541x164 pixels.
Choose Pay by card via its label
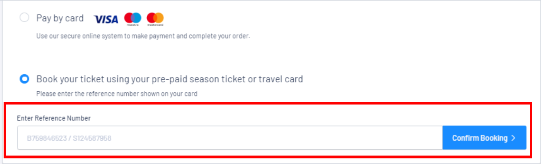pos(60,18)
